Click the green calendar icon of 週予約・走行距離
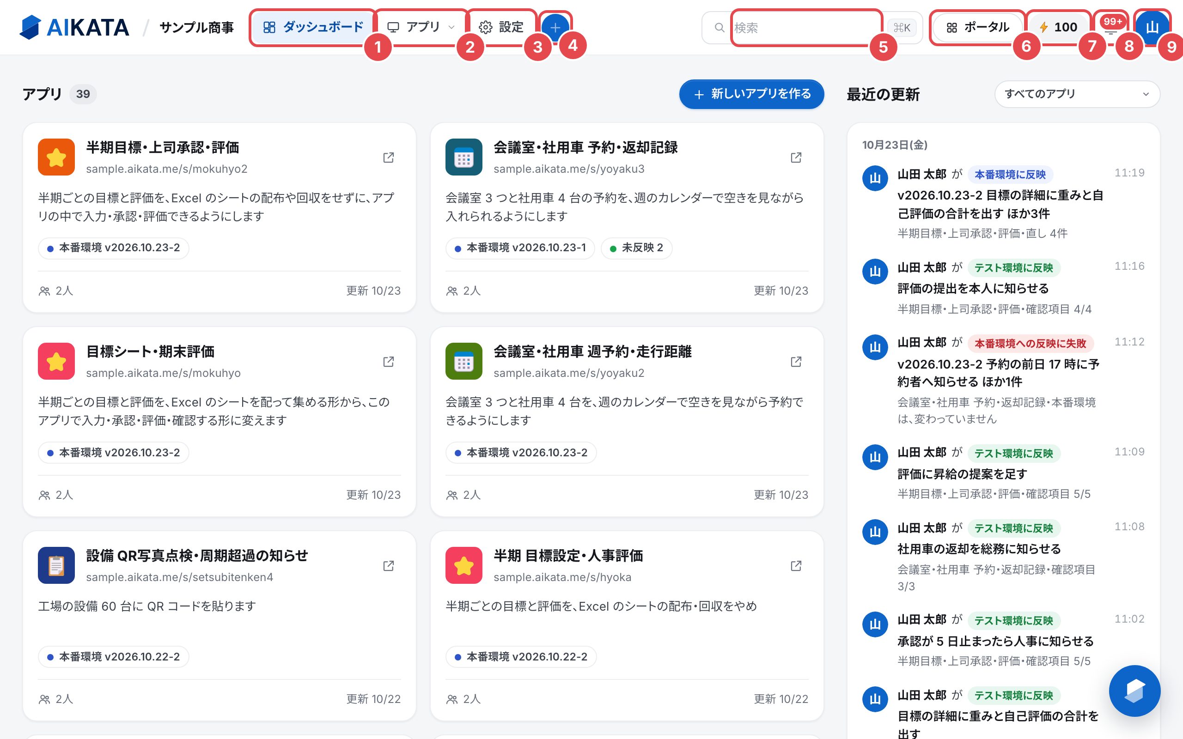This screenshot has width=1183, height=739. click(463, 361)
